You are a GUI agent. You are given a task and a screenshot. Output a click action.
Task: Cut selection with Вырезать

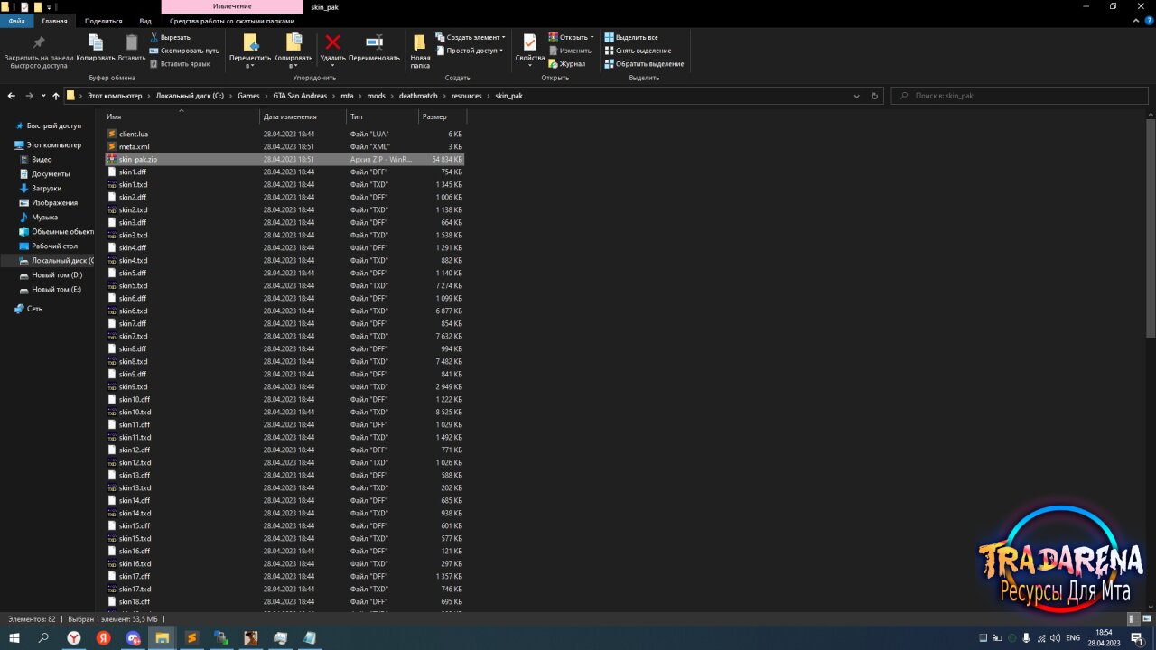tap(171, 37)
